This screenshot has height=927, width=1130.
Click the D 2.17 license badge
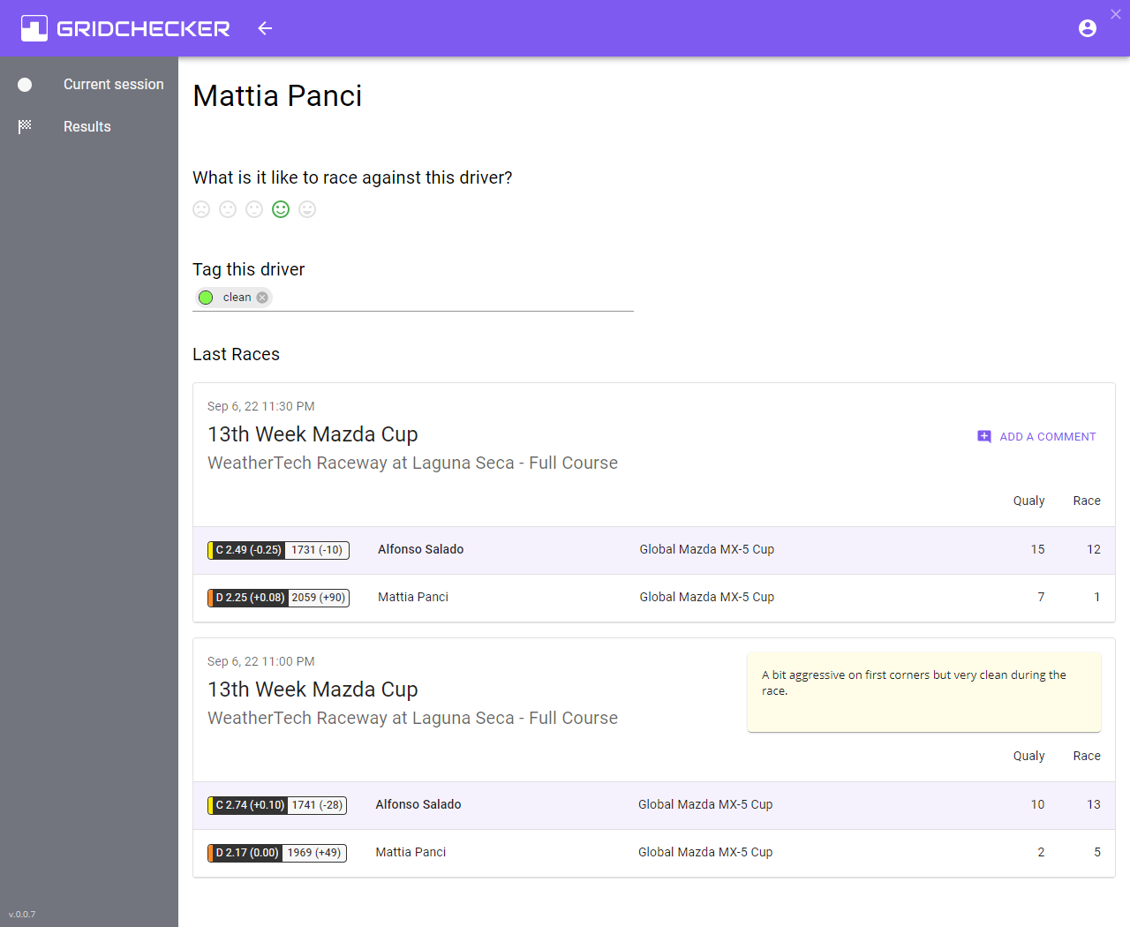click(246, 853)
